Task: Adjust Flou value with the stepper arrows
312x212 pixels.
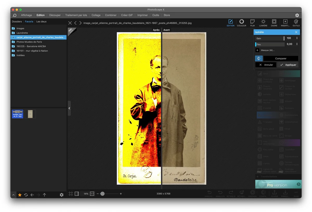Action: point(297,44)
